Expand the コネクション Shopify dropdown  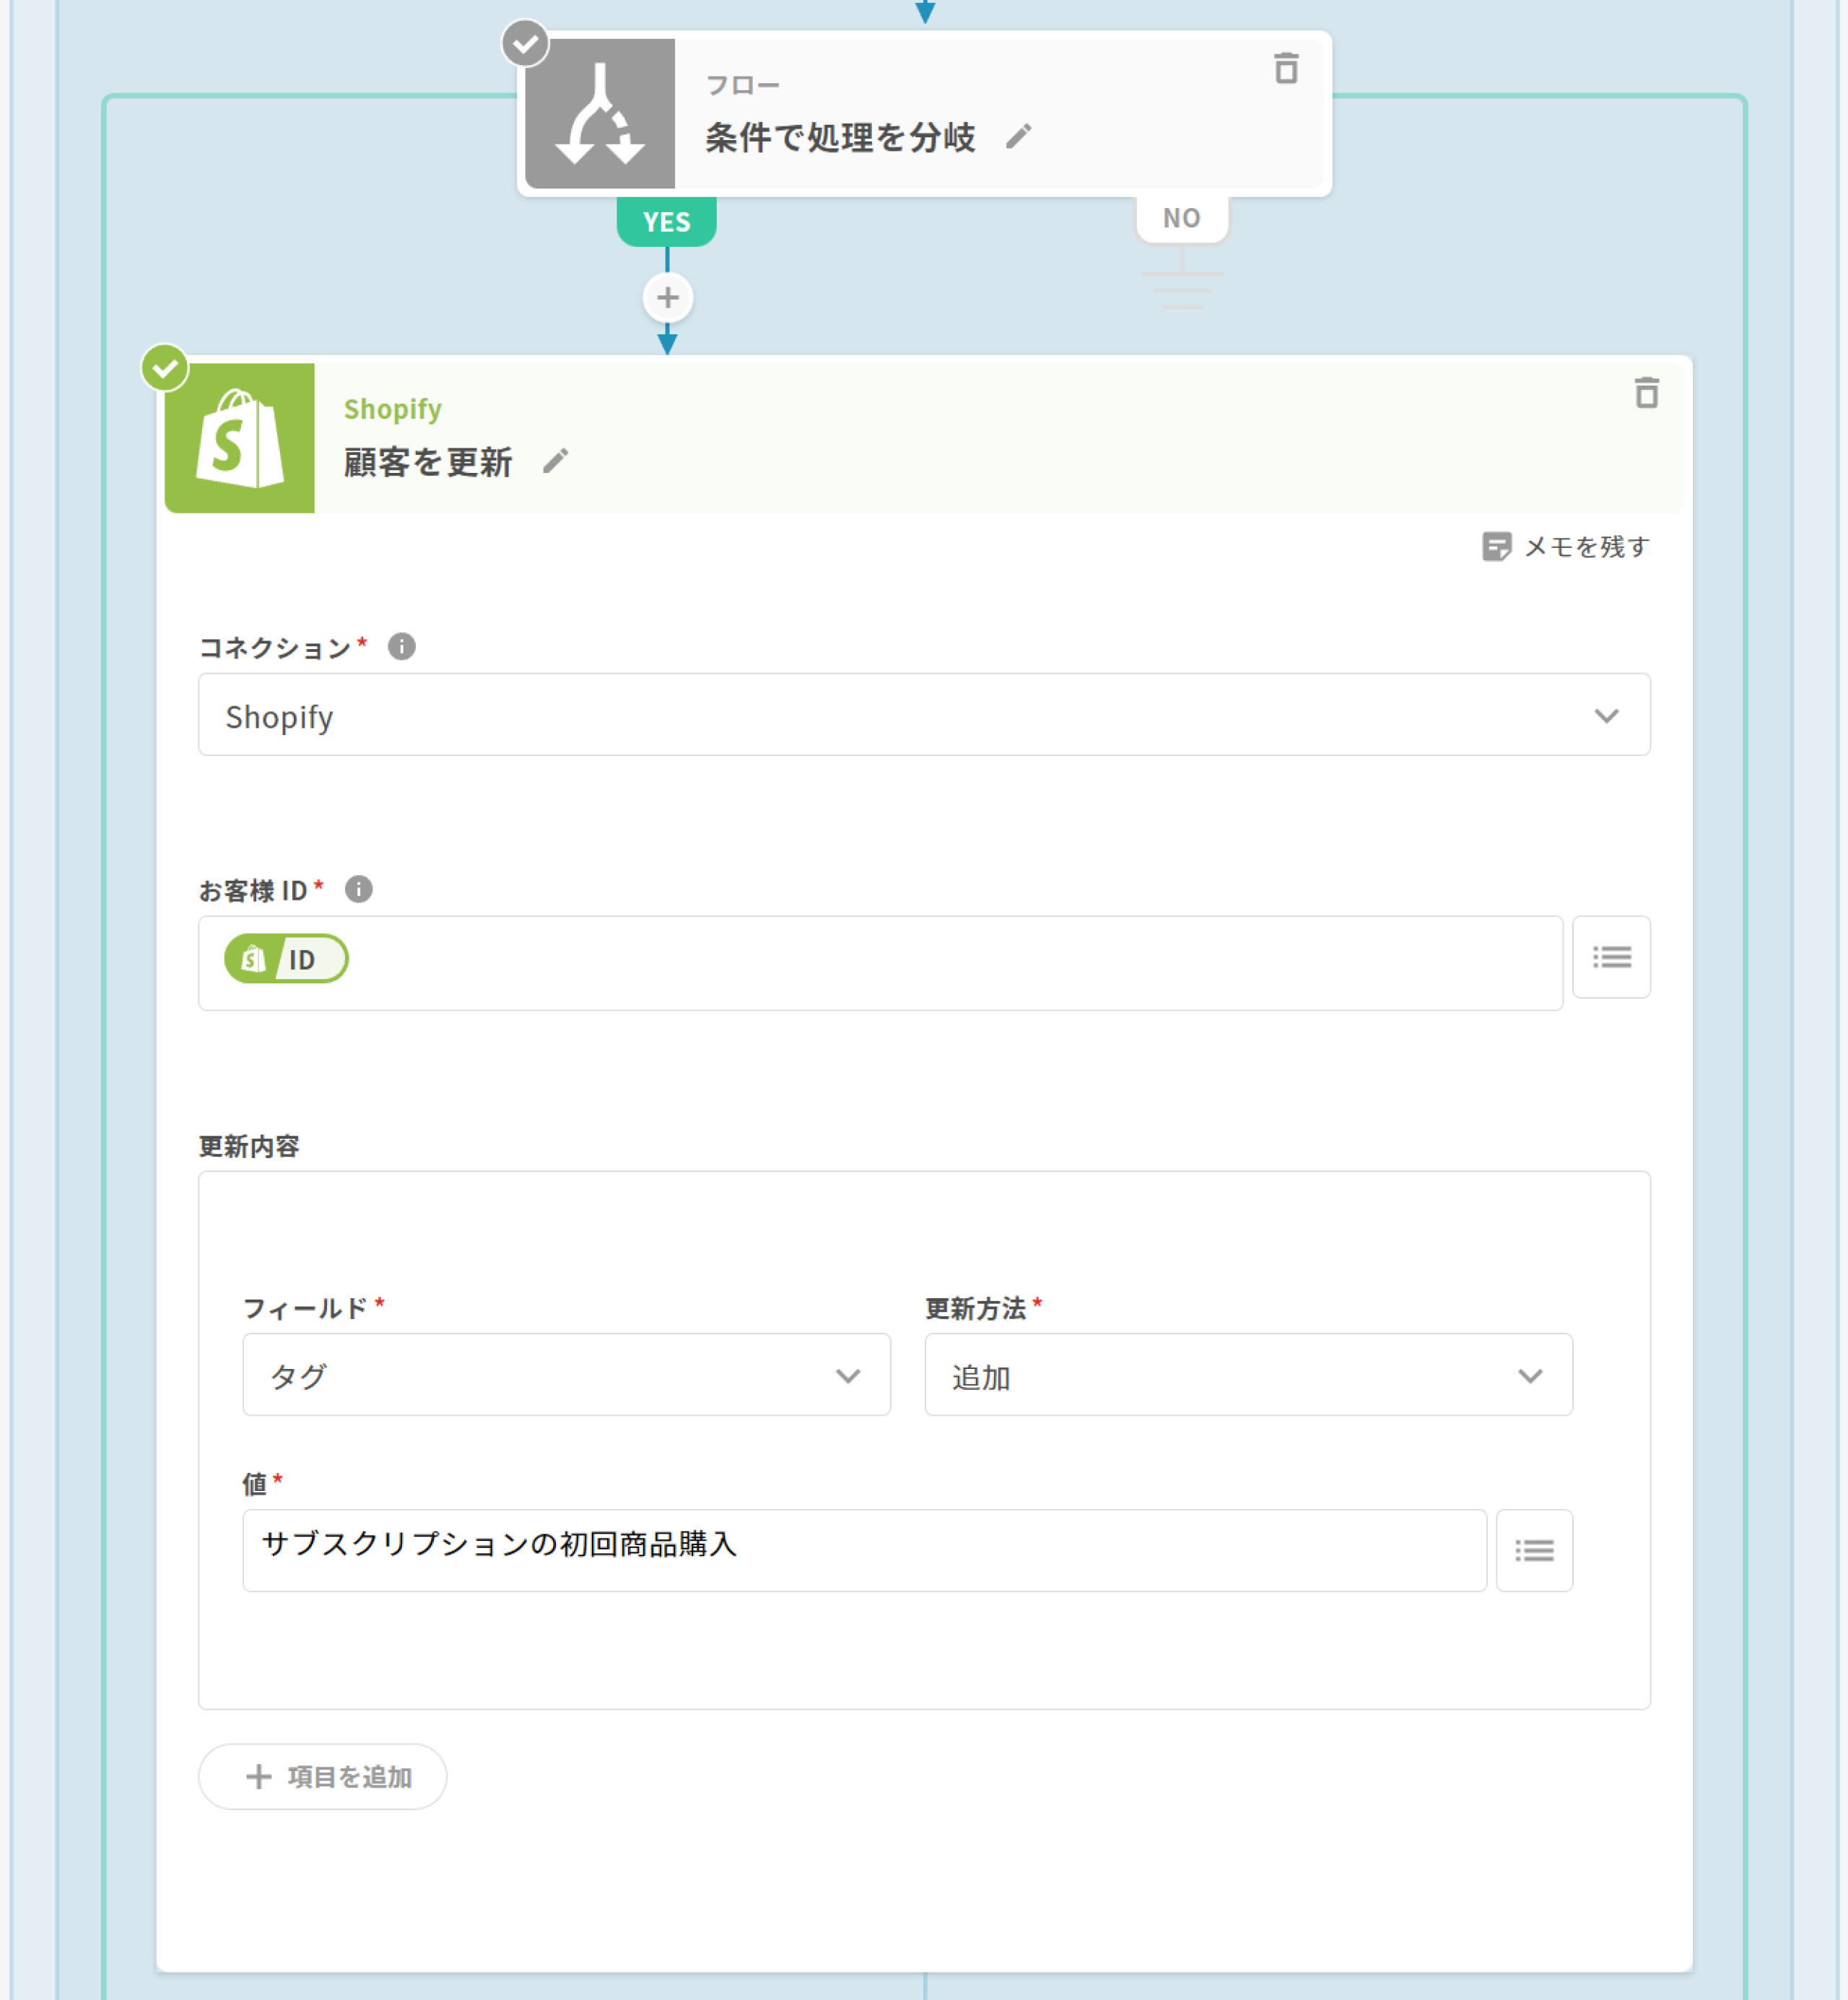[x=923, y=715]
